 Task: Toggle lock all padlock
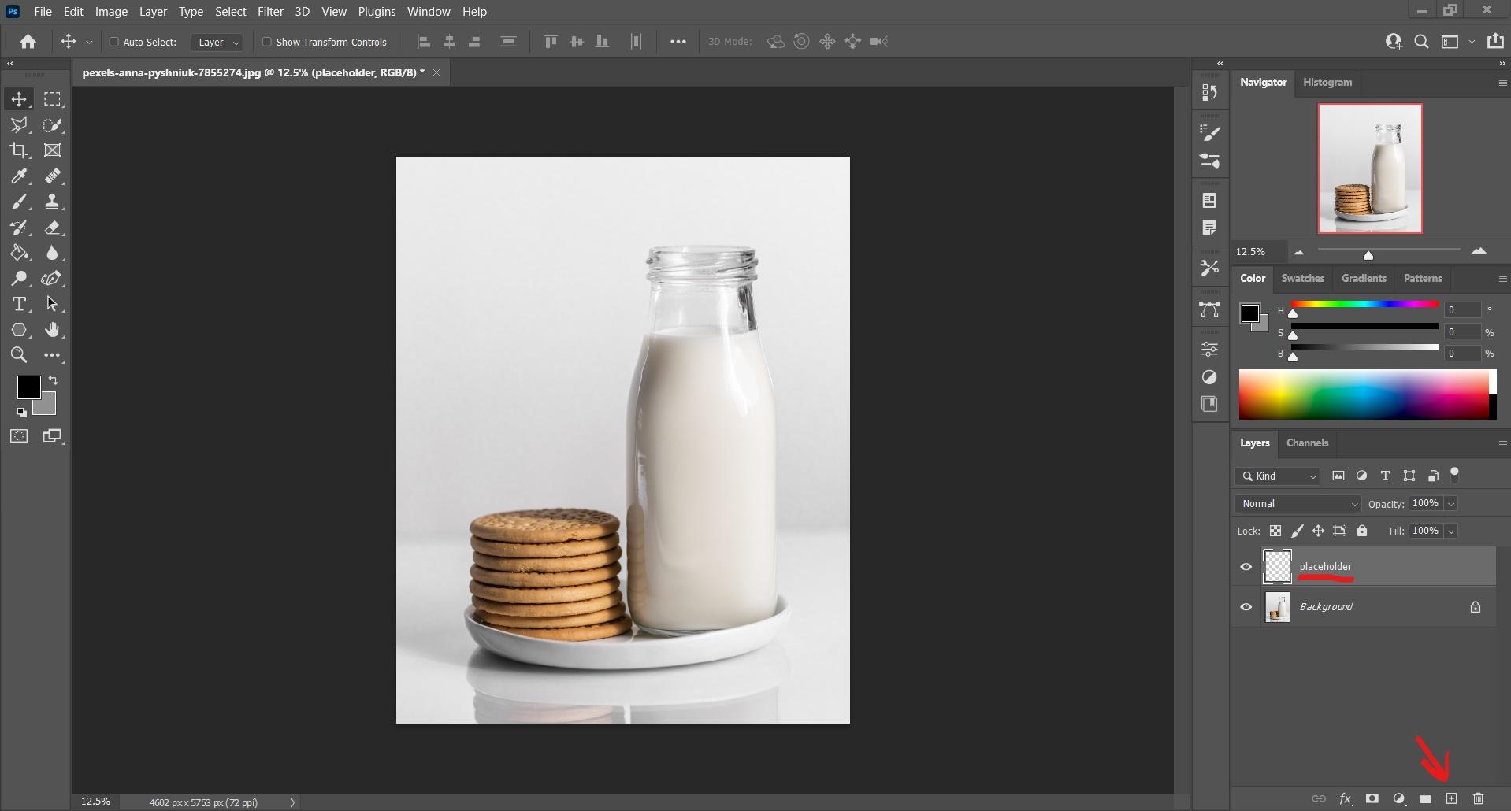(x=1362, y=531)
